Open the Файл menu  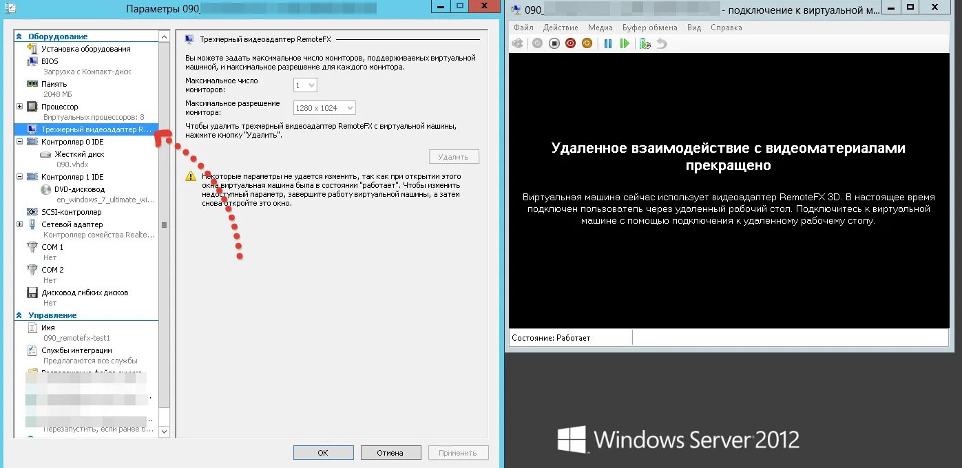tap(523, 28)
